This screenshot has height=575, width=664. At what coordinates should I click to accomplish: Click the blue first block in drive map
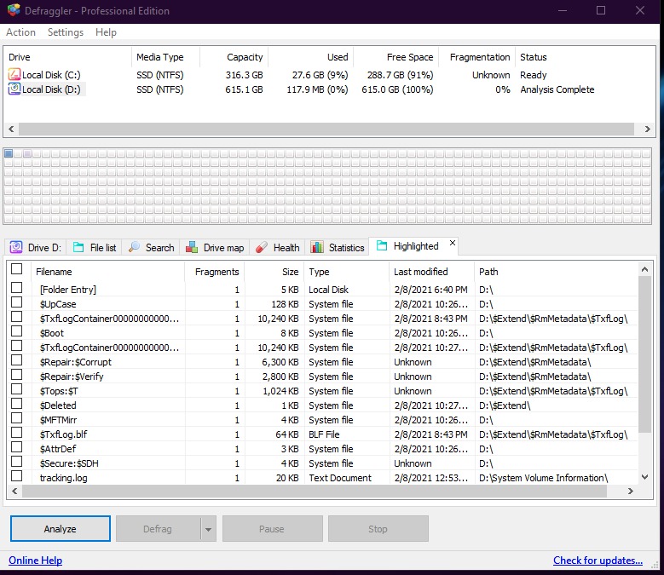tap(9, 153)
